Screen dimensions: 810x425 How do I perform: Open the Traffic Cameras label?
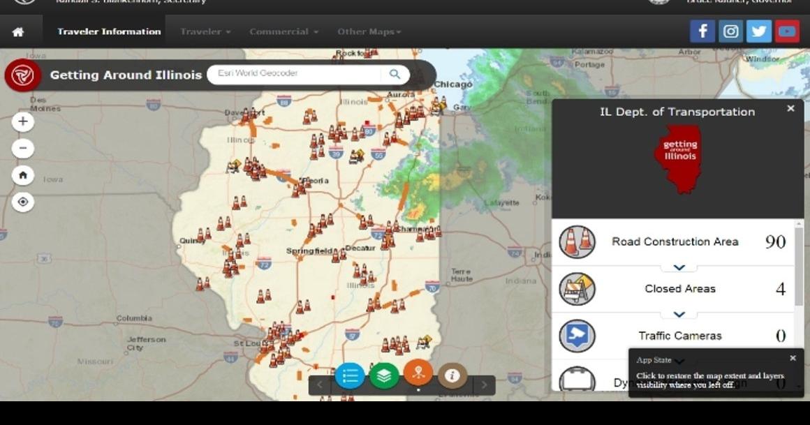(680, 336)
